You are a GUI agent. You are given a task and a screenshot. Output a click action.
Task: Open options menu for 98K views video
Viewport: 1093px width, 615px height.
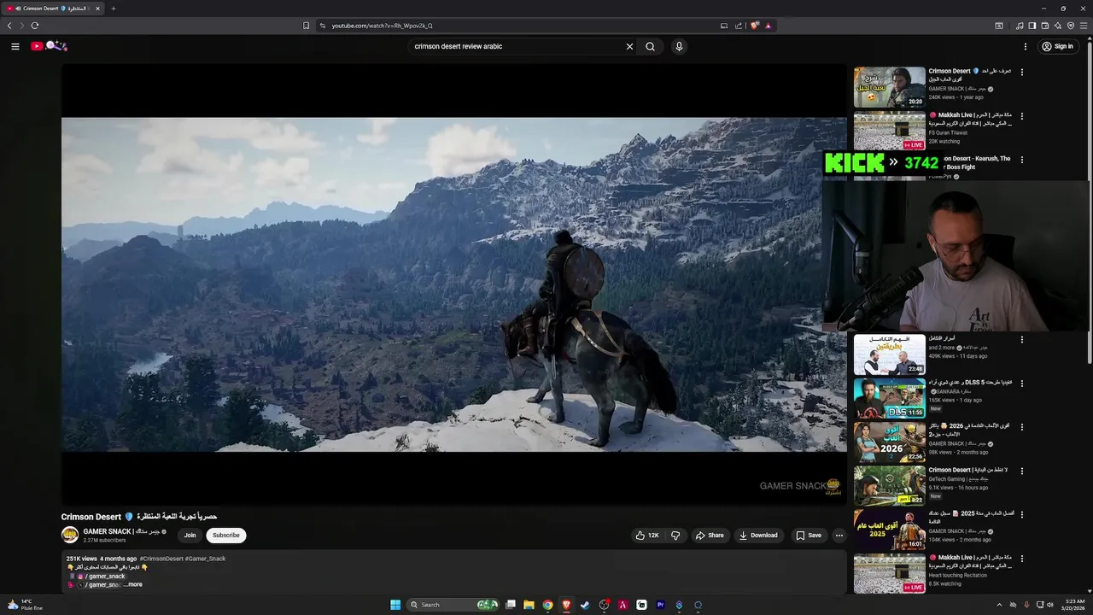(1021, 427)
